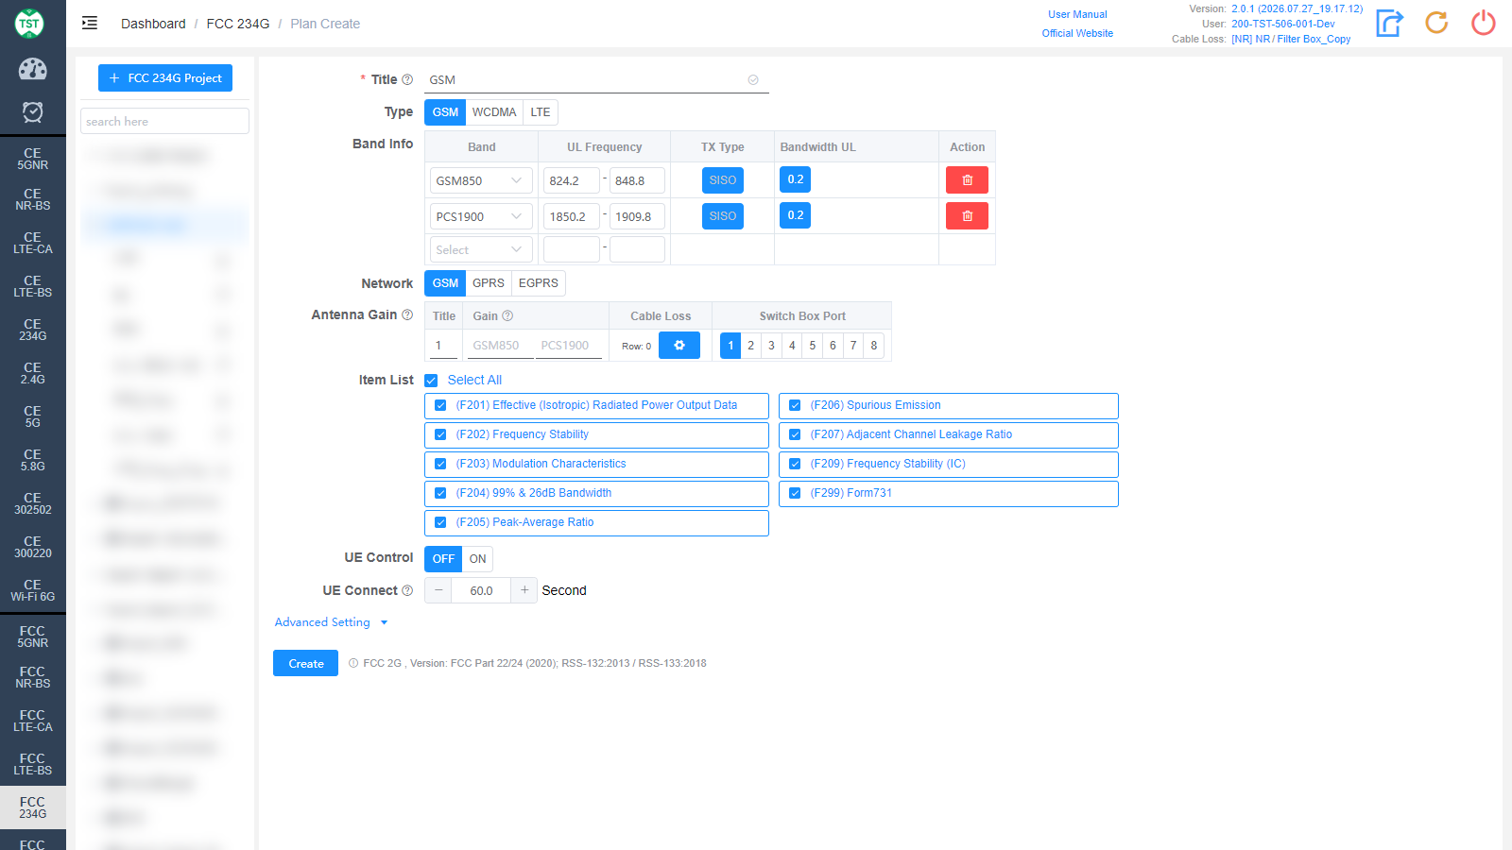The image size is (1512, 850).
Task: Select switch box port 5
Action: pos(813,346)
